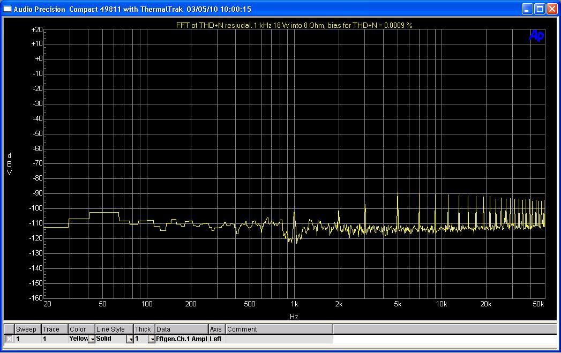Screen dimensions: 561x353
Task: Toggle the sweep 1 trace visibility checkbox
Action: click(9, 339)
